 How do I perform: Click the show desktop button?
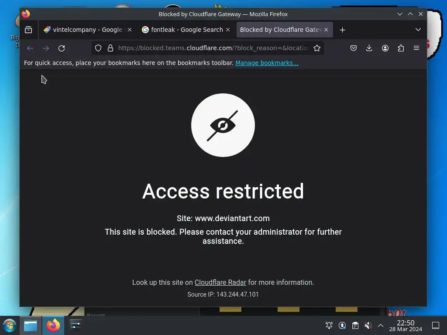point(436,325)
